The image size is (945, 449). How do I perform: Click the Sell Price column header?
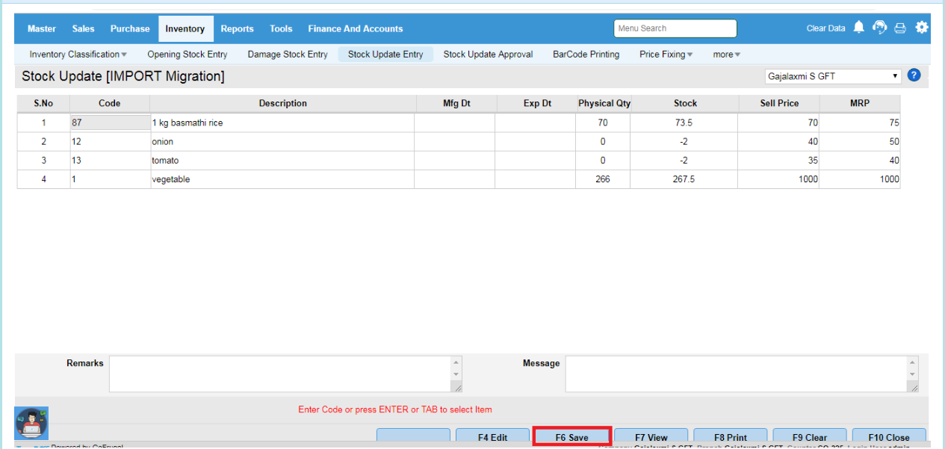tap(779, 104)
